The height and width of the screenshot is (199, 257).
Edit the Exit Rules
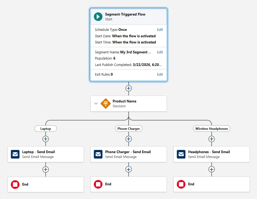tap(160, 75)
